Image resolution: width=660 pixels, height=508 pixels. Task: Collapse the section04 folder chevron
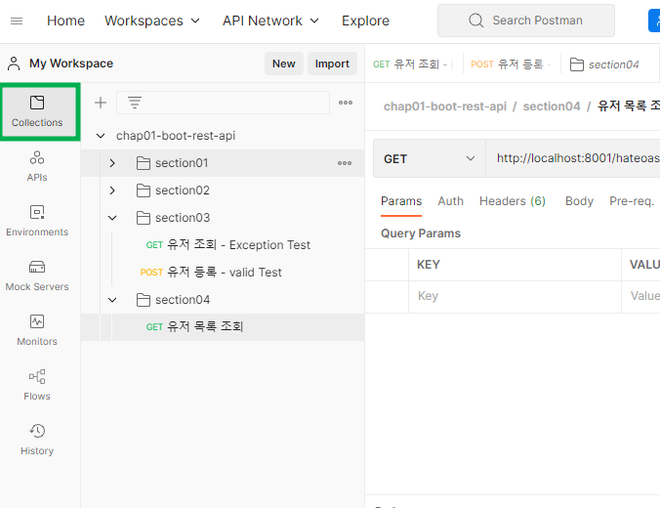tap(112, 300)
